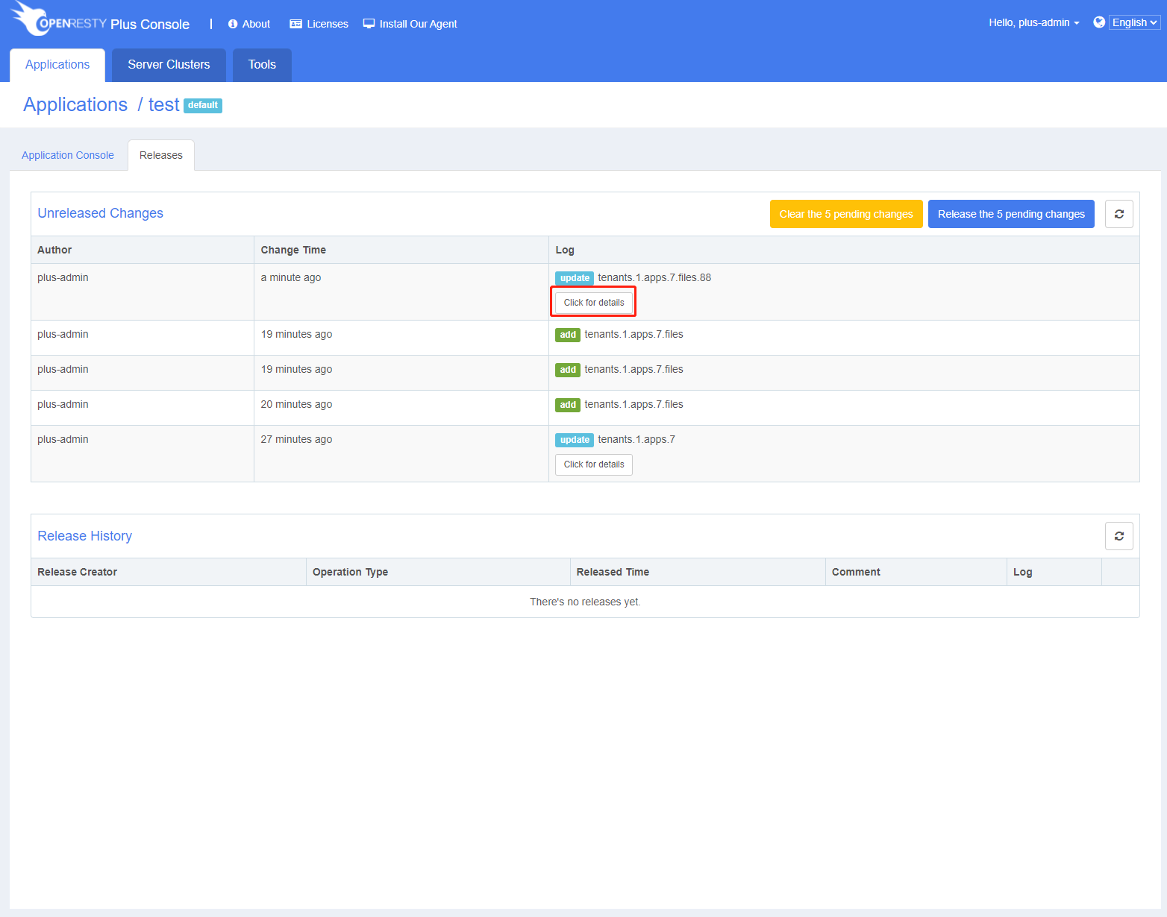1167x917 pixels.
Task: Release the 5 pending changes
Action: 1011,214
